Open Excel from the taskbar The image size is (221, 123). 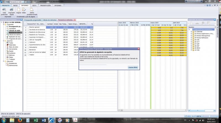point(36,120)
